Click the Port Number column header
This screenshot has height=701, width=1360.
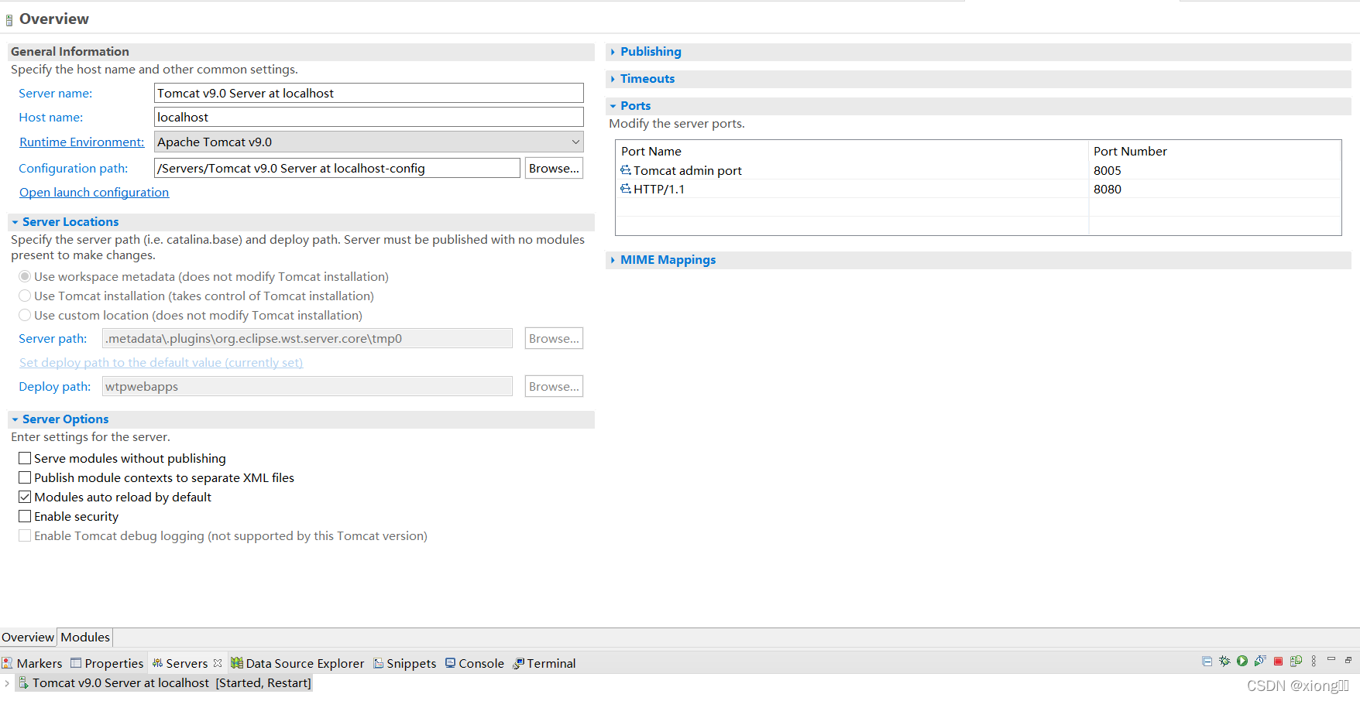[1215, 151]
